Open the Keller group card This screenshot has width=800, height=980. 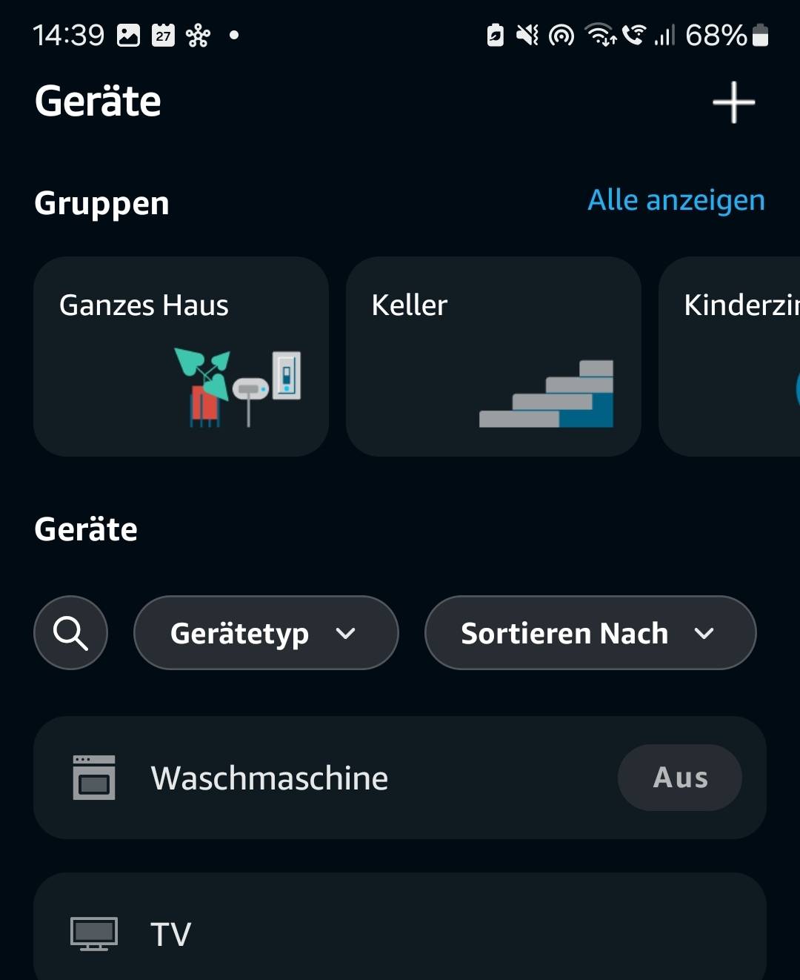pyautogui.click(x=493, y=357)
